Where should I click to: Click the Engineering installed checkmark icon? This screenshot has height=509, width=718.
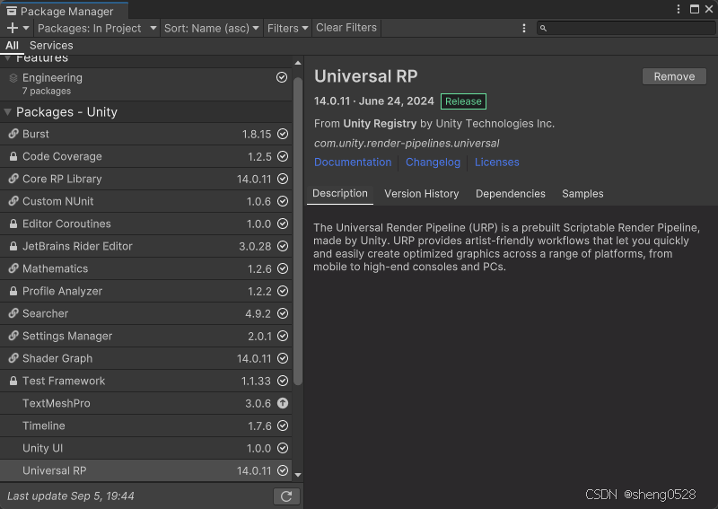pyautogui.click(x=282, y=77)
